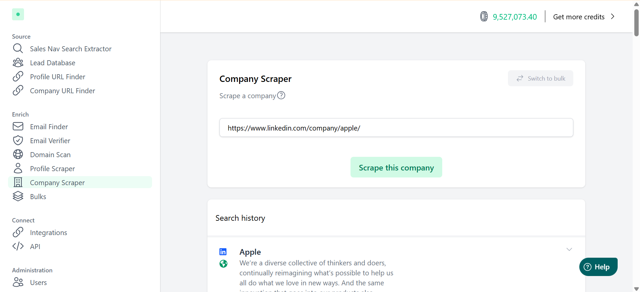The image size is (640, 292).
Task: Open Sales Nav Search Extractor
Action: pyautogui.click(x=70, y=49)
